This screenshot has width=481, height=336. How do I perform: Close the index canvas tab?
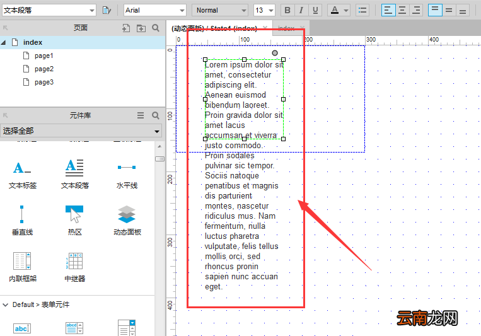coord(303,28)
